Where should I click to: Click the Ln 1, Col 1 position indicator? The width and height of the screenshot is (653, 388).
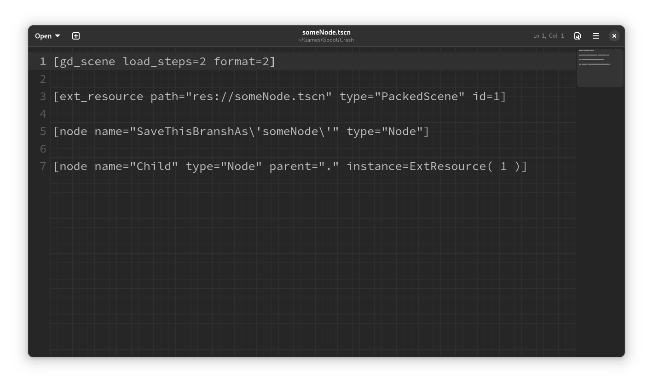pos(549,35)
